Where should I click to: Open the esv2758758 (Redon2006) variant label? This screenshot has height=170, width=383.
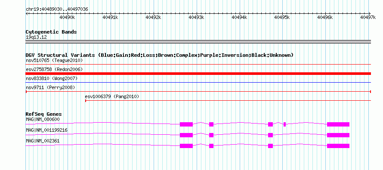[54, 69]
